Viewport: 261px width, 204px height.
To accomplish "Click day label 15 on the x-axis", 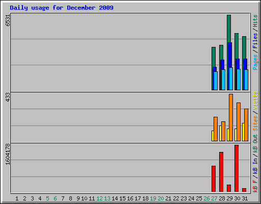I will click(122, 198).
